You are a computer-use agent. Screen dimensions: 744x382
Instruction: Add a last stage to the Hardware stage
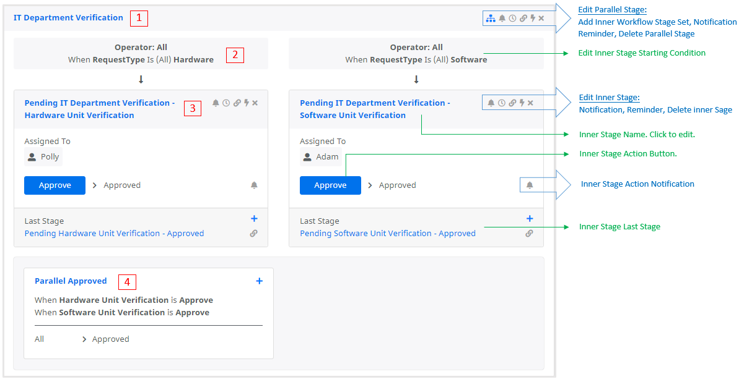coord(254,219)
